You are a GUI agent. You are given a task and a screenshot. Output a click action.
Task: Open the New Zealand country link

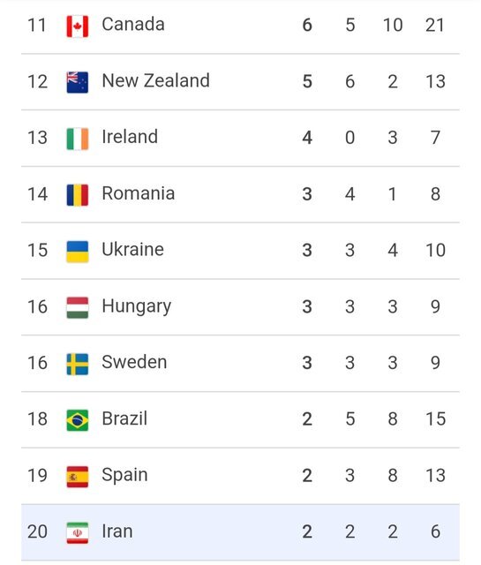tap(155, 80)
